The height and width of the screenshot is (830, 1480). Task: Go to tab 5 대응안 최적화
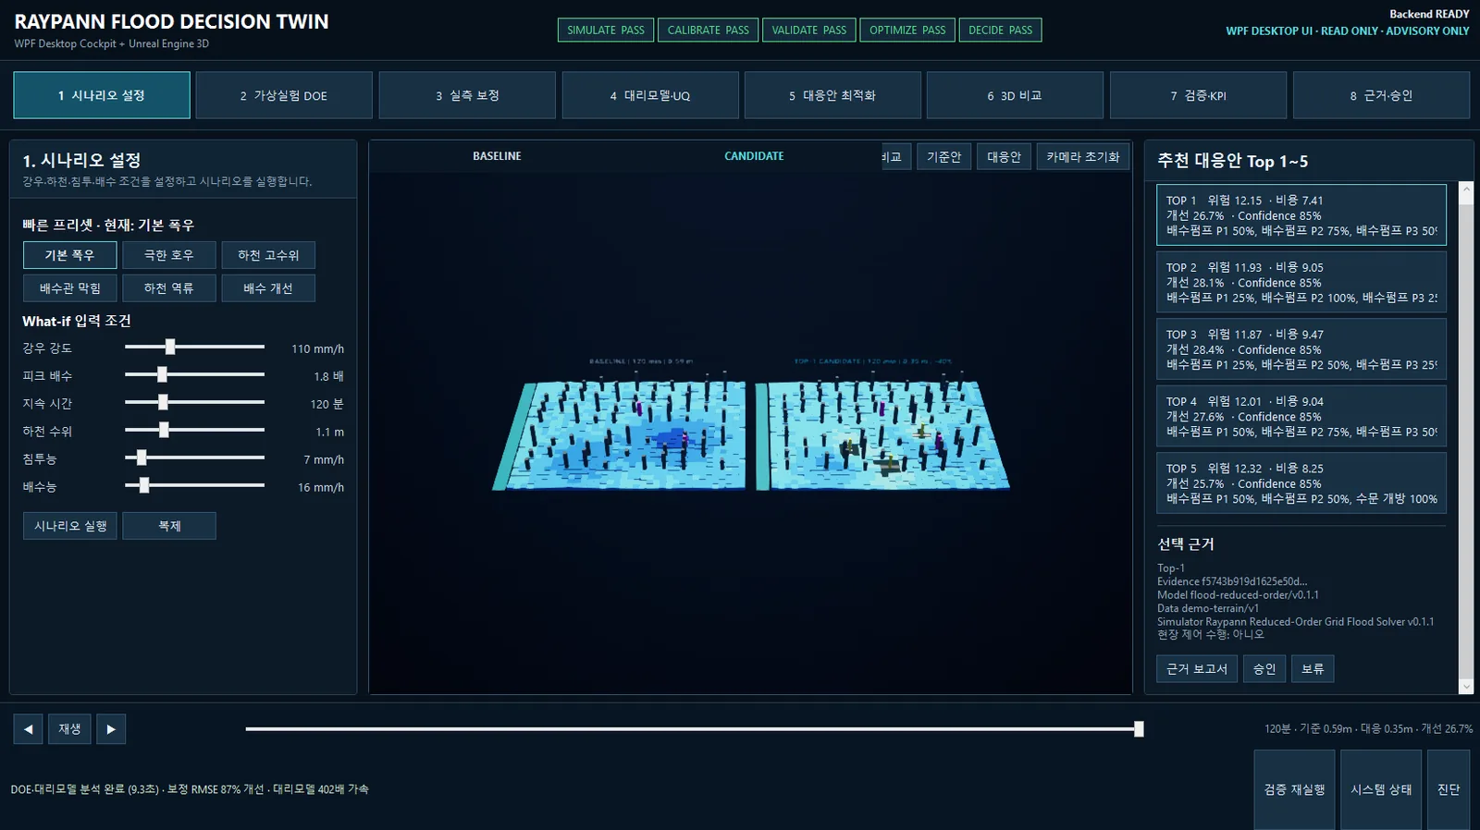(832, 95)
